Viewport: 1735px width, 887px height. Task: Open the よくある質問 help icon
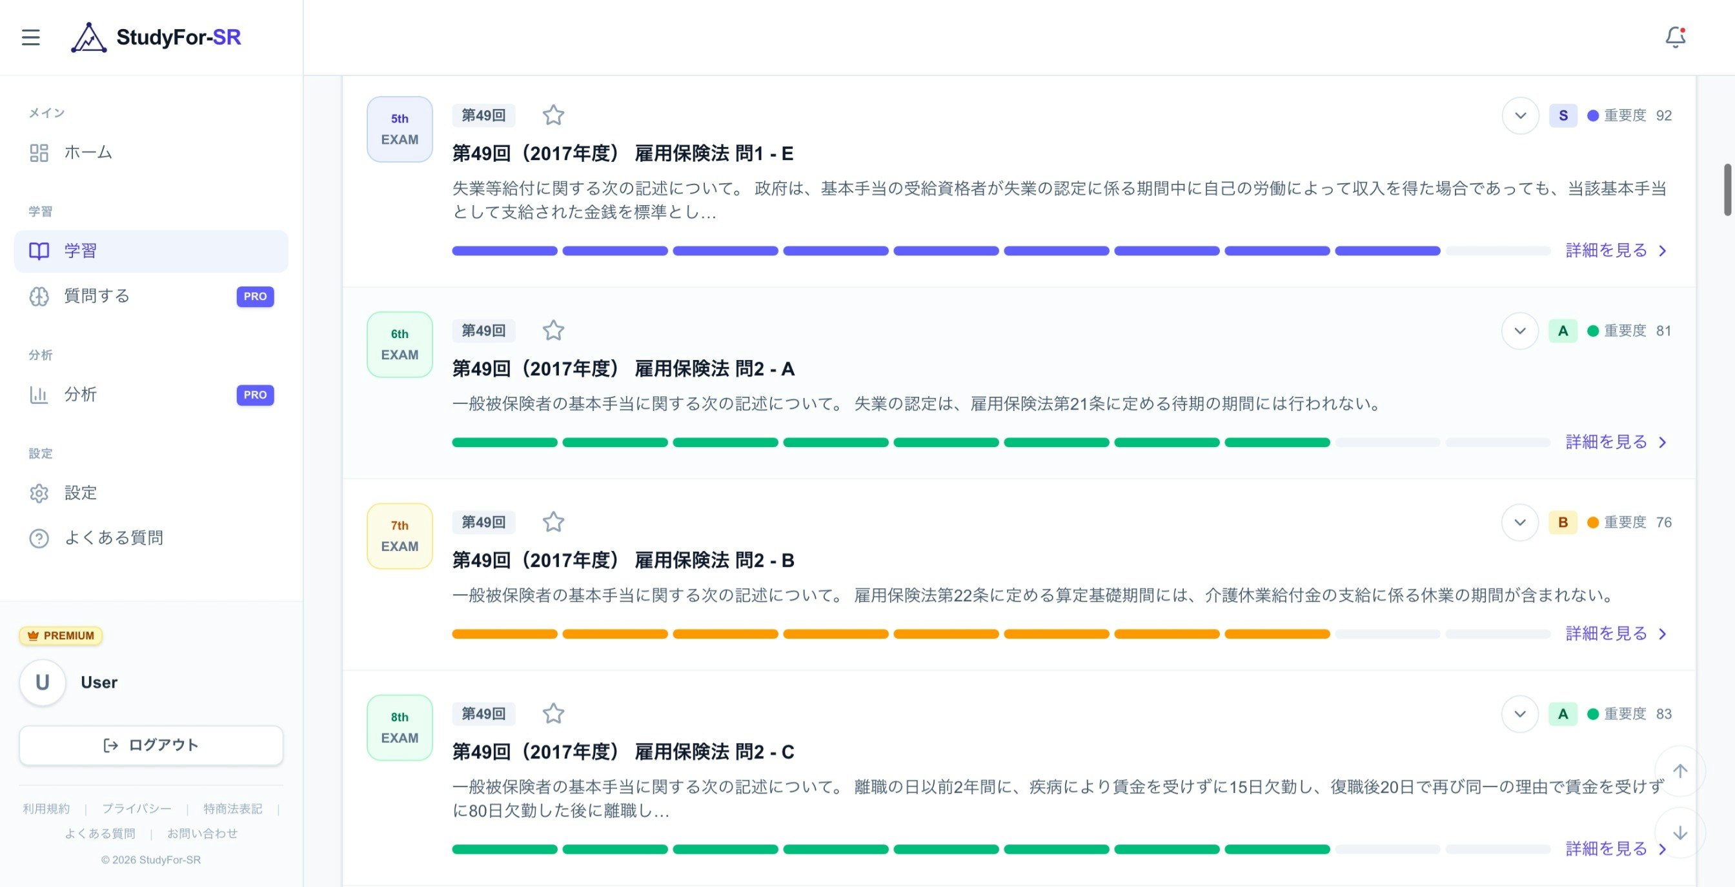[39, 538]
